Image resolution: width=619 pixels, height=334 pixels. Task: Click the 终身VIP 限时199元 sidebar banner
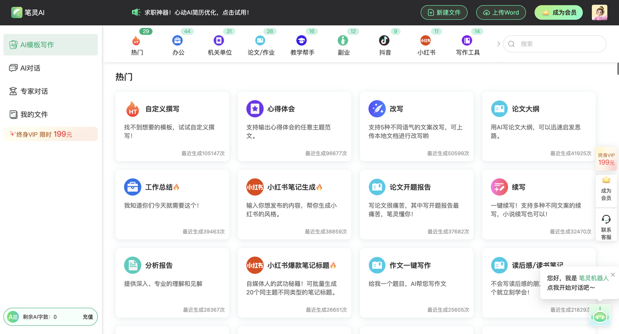click(51, 134)
